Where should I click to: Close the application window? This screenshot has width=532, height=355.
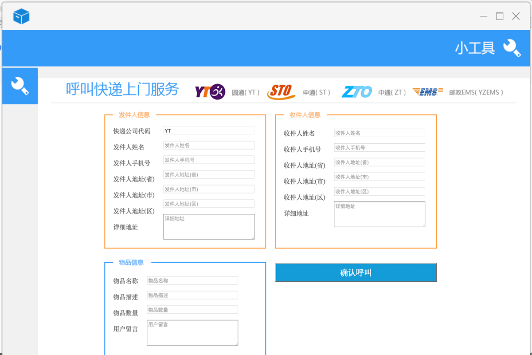point(516,16)
